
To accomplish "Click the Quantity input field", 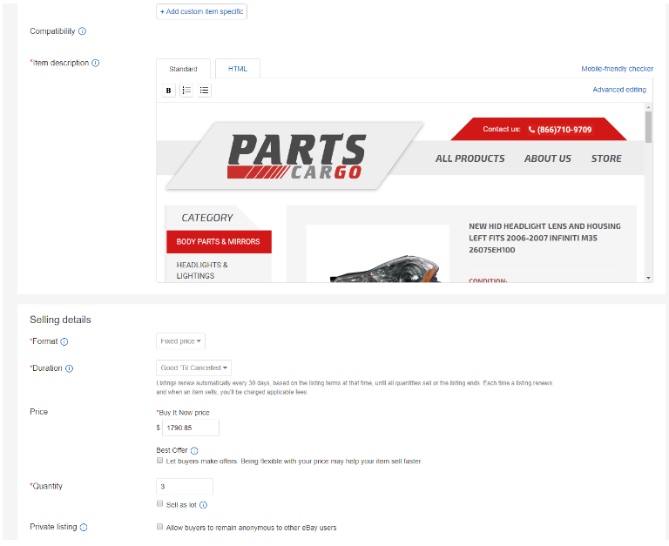I will click(x=185, y=487).
